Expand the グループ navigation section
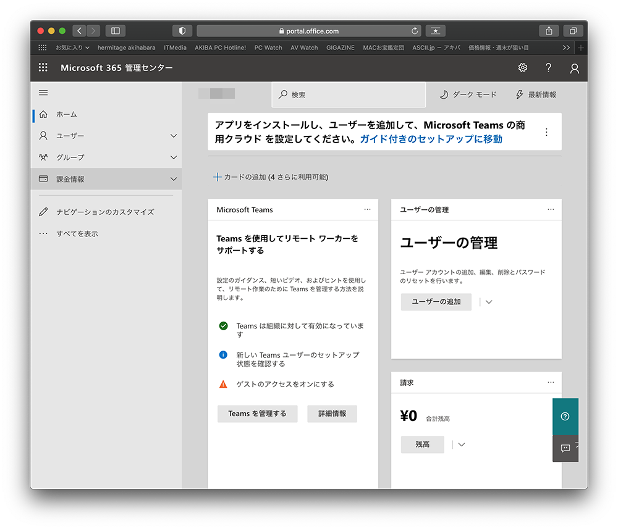Screen dimensions: 618x529 (174, 157)
